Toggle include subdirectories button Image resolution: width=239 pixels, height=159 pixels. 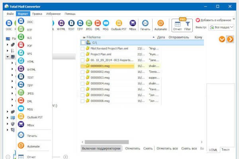[101, 148]
